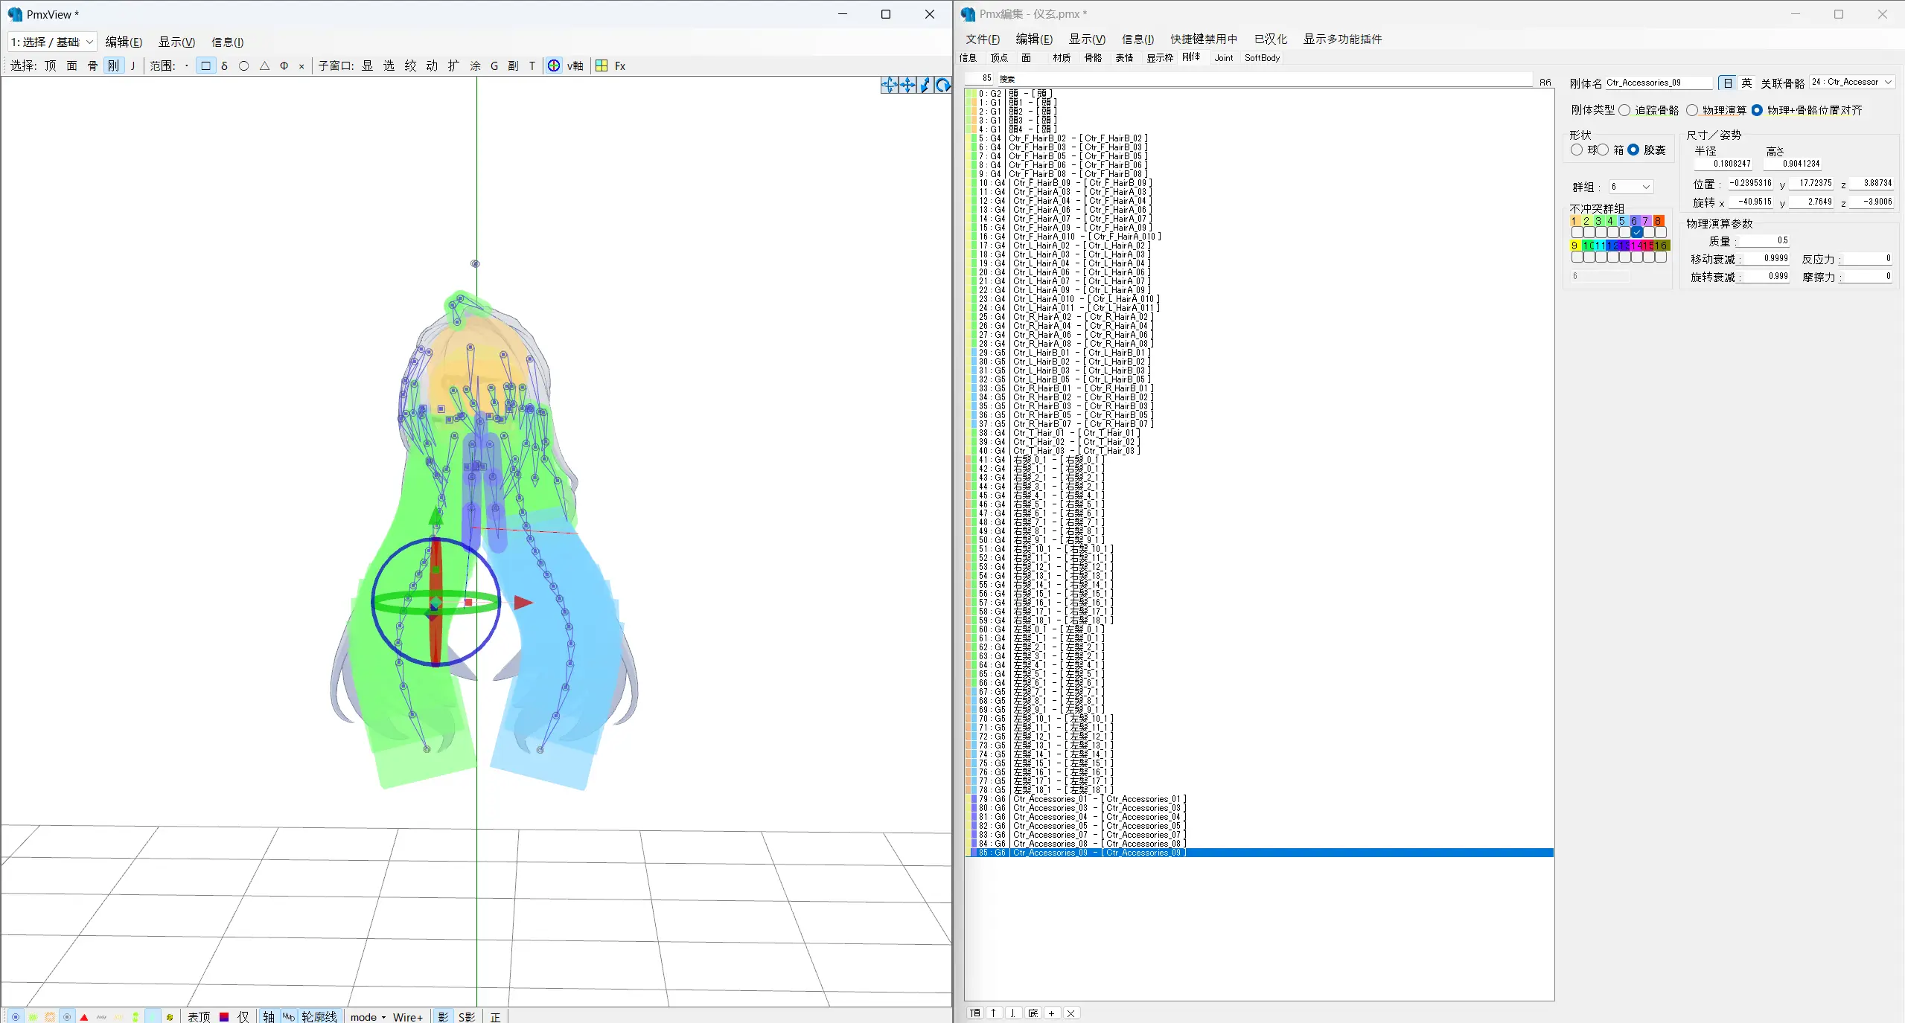Click the Wire+ button

click(408, 1017)
